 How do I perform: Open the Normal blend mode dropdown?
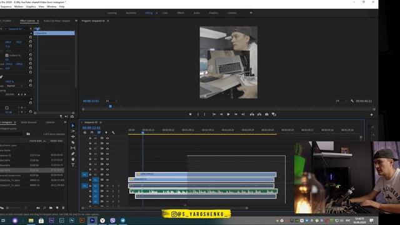[x=14, y=86]
